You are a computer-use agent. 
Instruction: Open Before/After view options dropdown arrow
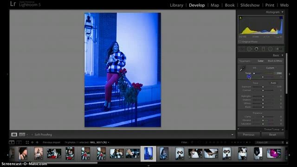pos(27,135)
